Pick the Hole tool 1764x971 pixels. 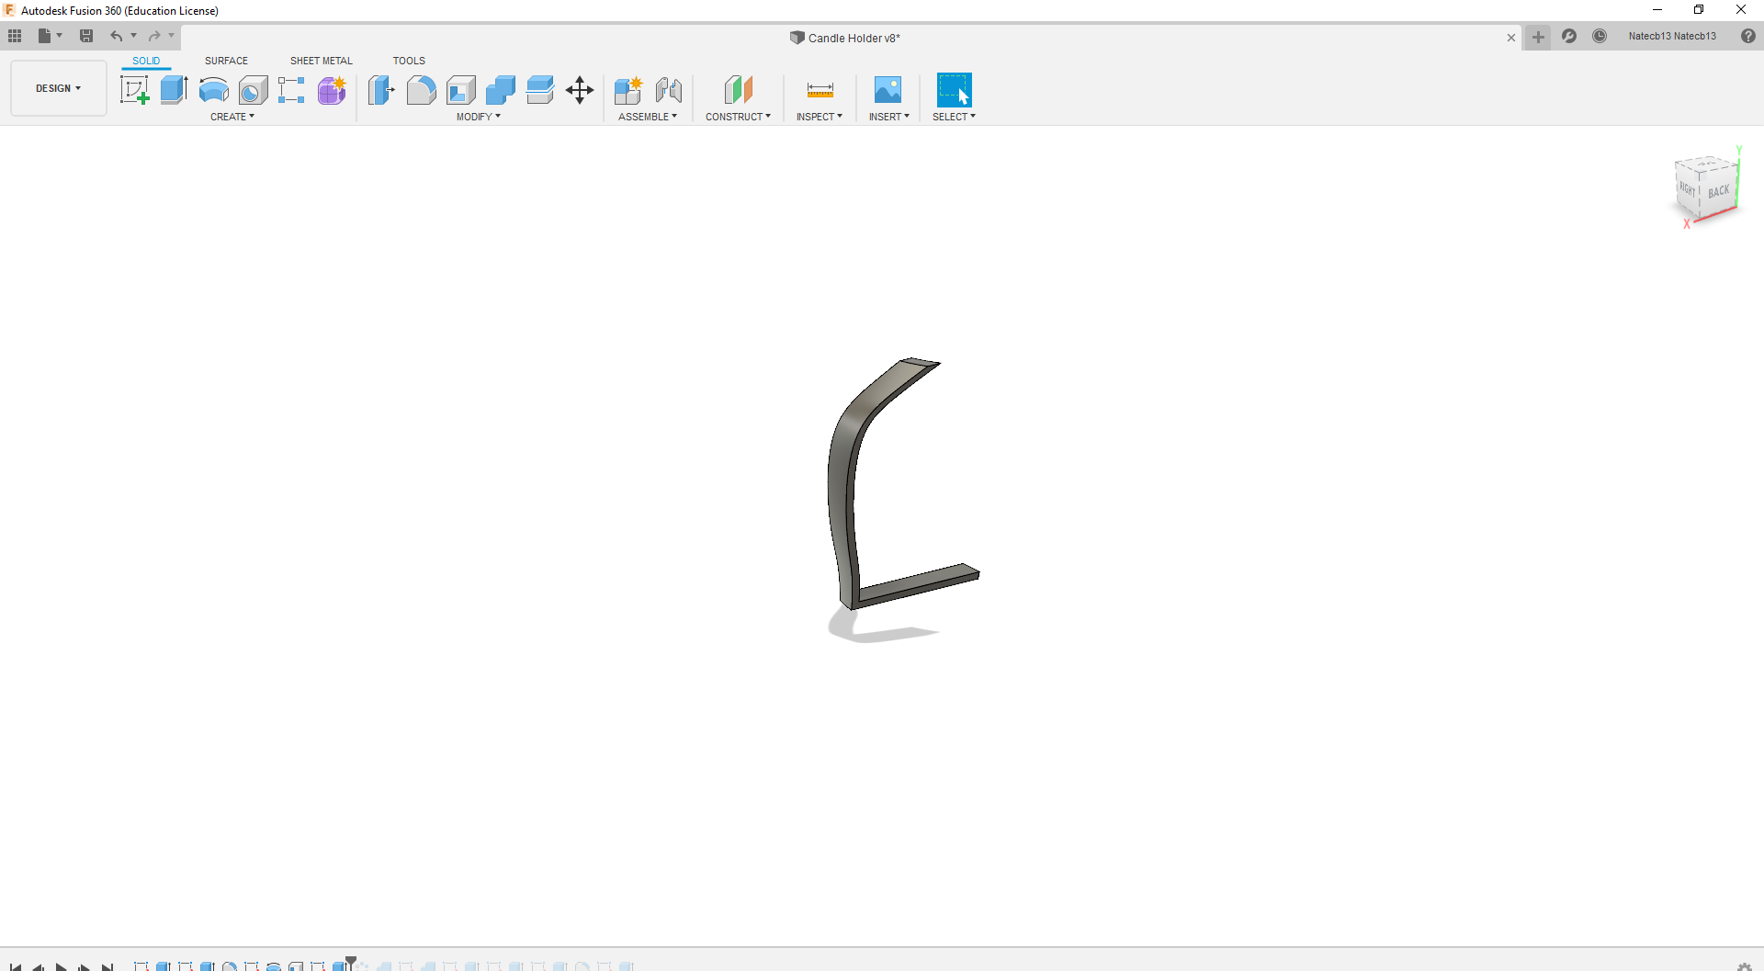[x=253, y=90]
